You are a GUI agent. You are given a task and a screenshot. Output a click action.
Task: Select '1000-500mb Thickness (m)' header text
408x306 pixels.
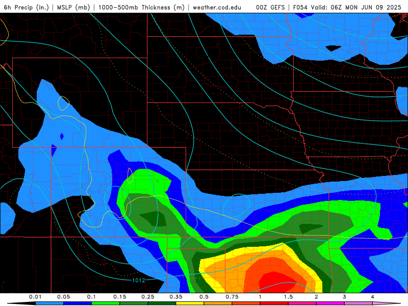pos(141,7)
